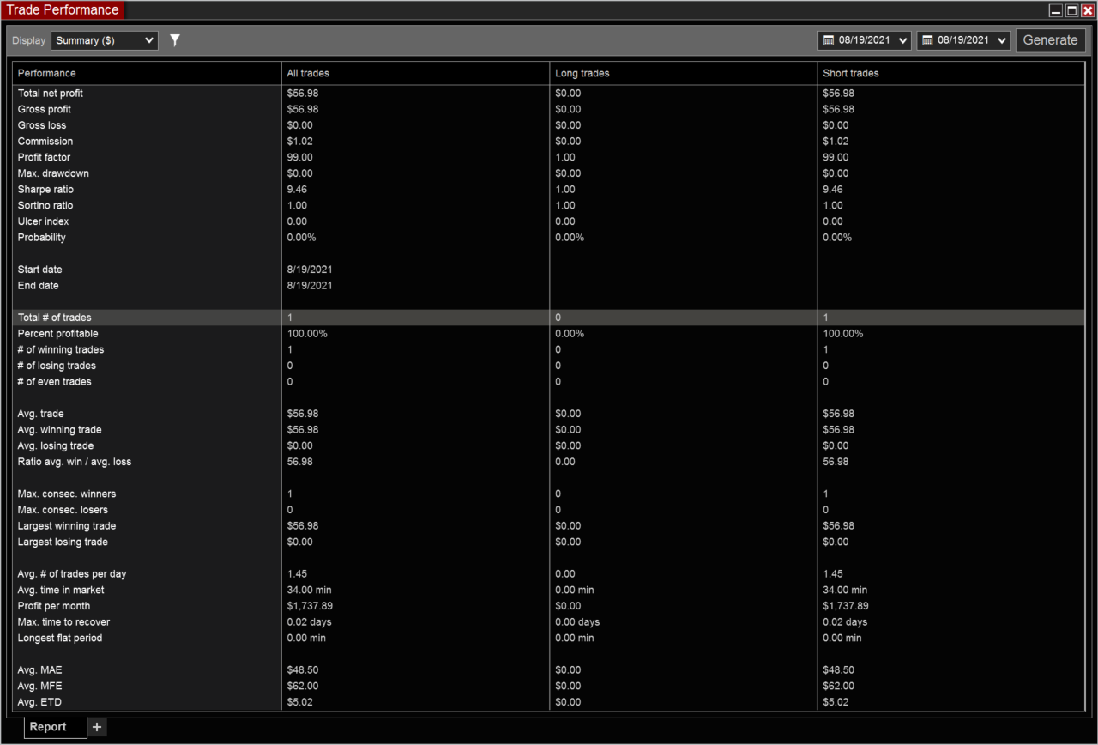Select the Longest flat period label
The image size is (1098, 745).
pyautogui.click(x=60, y=638)
